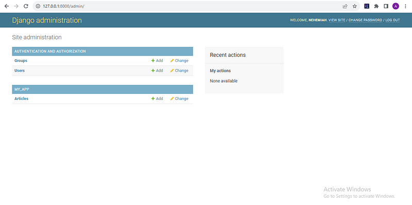The width and height of the screenshot is (412, 205).
Task: Open the Extensions puzzle-piece menu
Action: (376, 6)
